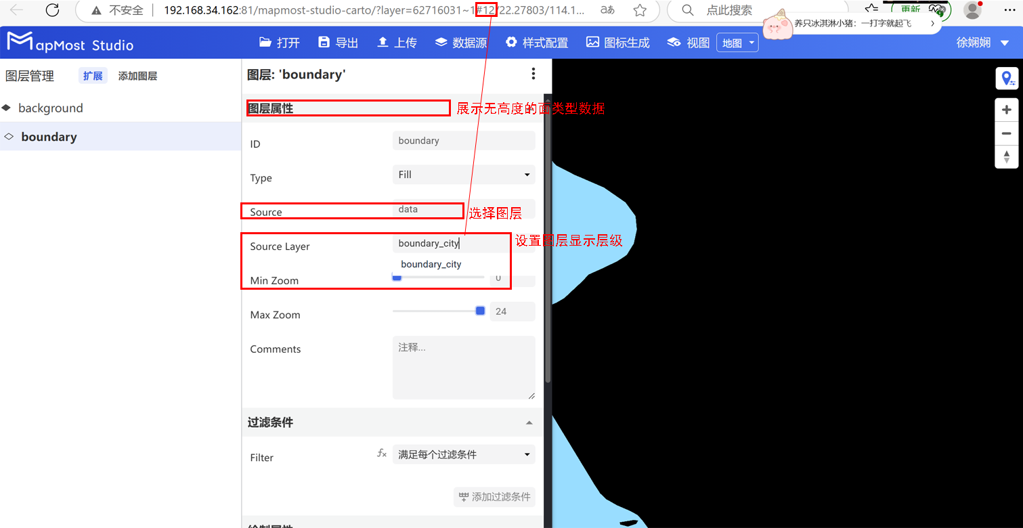Open the Type dropdown showing Fill
Viewport: 1023px width, 528px height.
click(463, 175)
